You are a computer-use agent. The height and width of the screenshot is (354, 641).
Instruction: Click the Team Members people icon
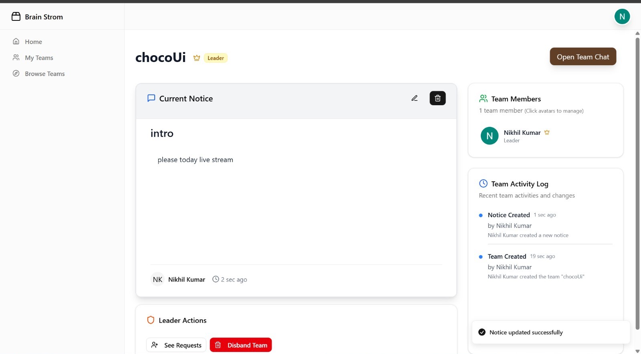coord(483,98)
